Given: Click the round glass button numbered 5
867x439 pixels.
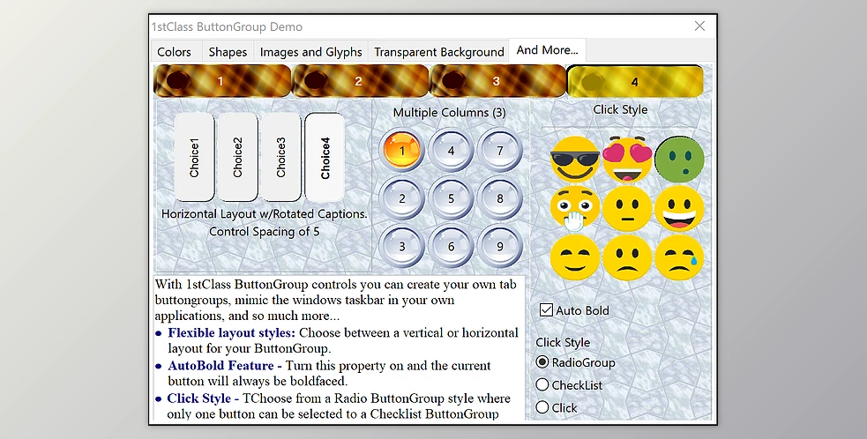Looking at the screenshot, I should point(451,198).
